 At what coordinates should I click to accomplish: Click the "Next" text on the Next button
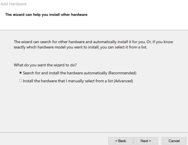[x=144, y=141]
